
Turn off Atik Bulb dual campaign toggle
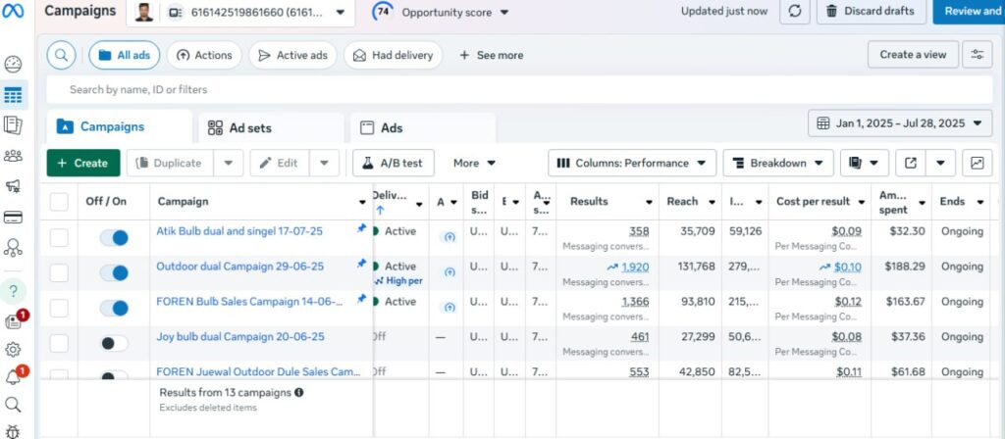click(x=115, y=237)
